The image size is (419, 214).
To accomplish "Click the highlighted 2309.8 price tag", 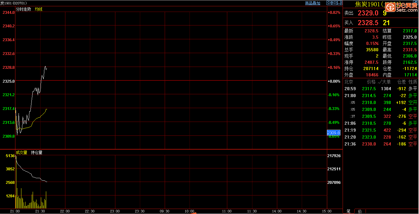I will 334,133.
